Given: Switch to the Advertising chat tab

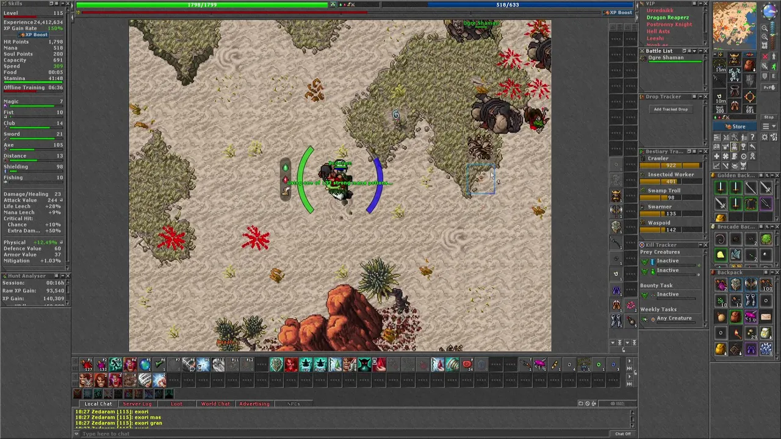Looking at the screenshot, I should tap(254, 404).
